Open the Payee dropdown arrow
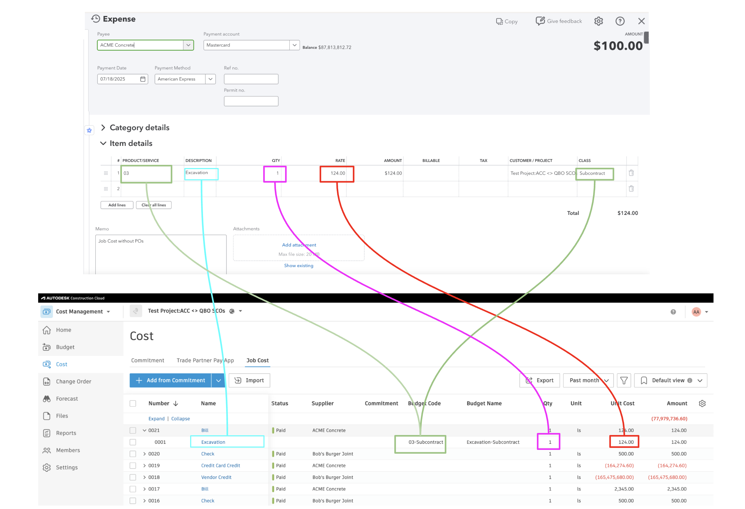Image resolution: width=745 pixels, height=509 pixels. (188, 45)
